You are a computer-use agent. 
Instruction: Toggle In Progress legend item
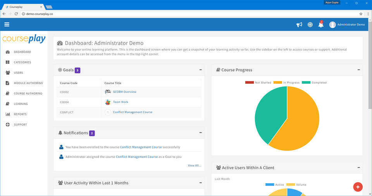point(286,83)
